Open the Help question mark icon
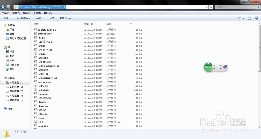Screen dimensions: 261x139 click(257, 18)
